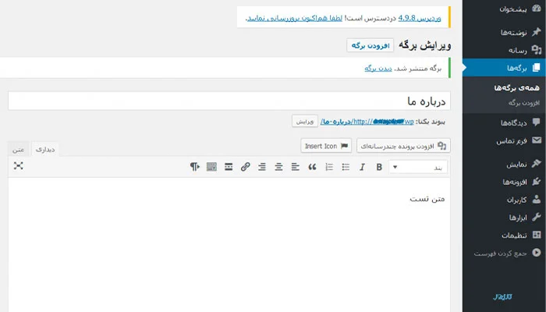
Task: Click the ویرایش permalink edit button
Action: [x=305, y=121]
